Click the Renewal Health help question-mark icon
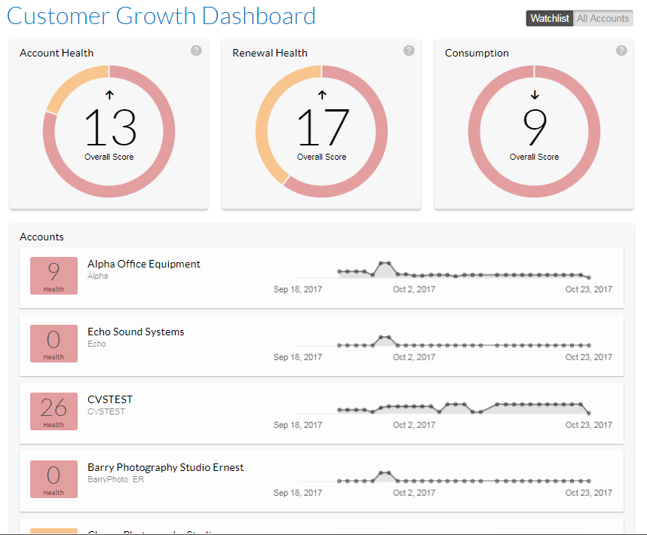Viewport: 647px width, 535px height. tap(409, 50)
